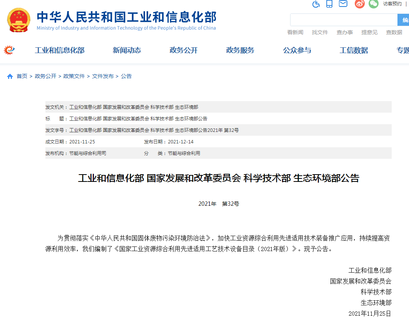
Task: Click the 提意见 link under search
Action: 369,32
